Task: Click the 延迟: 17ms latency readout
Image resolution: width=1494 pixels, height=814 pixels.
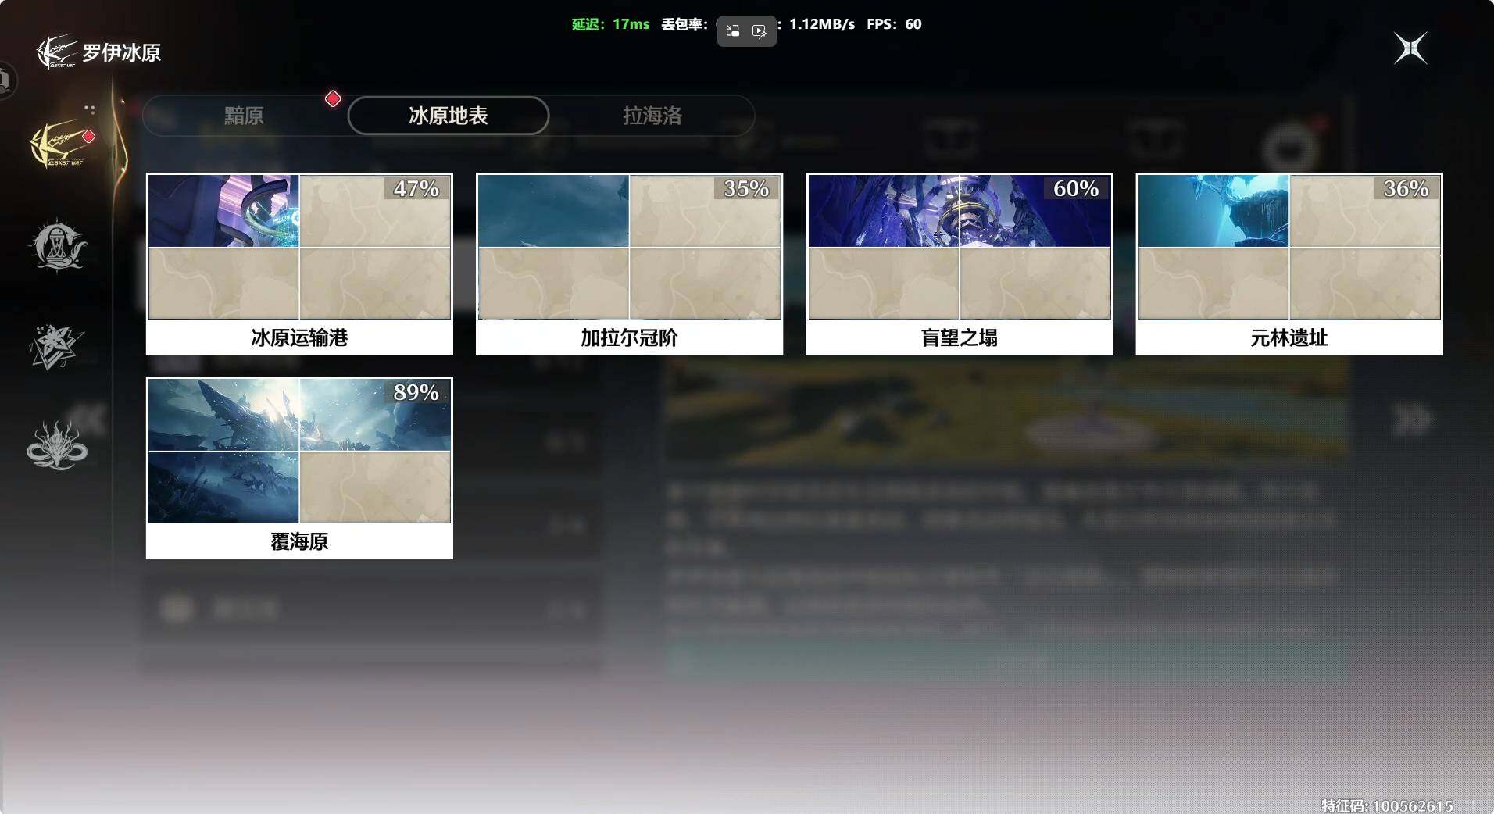Action: [610, 24]
